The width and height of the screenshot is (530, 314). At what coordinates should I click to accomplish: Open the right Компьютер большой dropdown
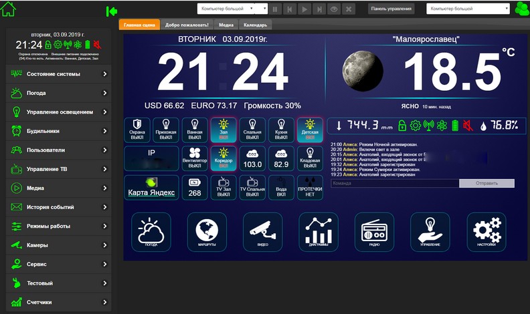(468, 9)
